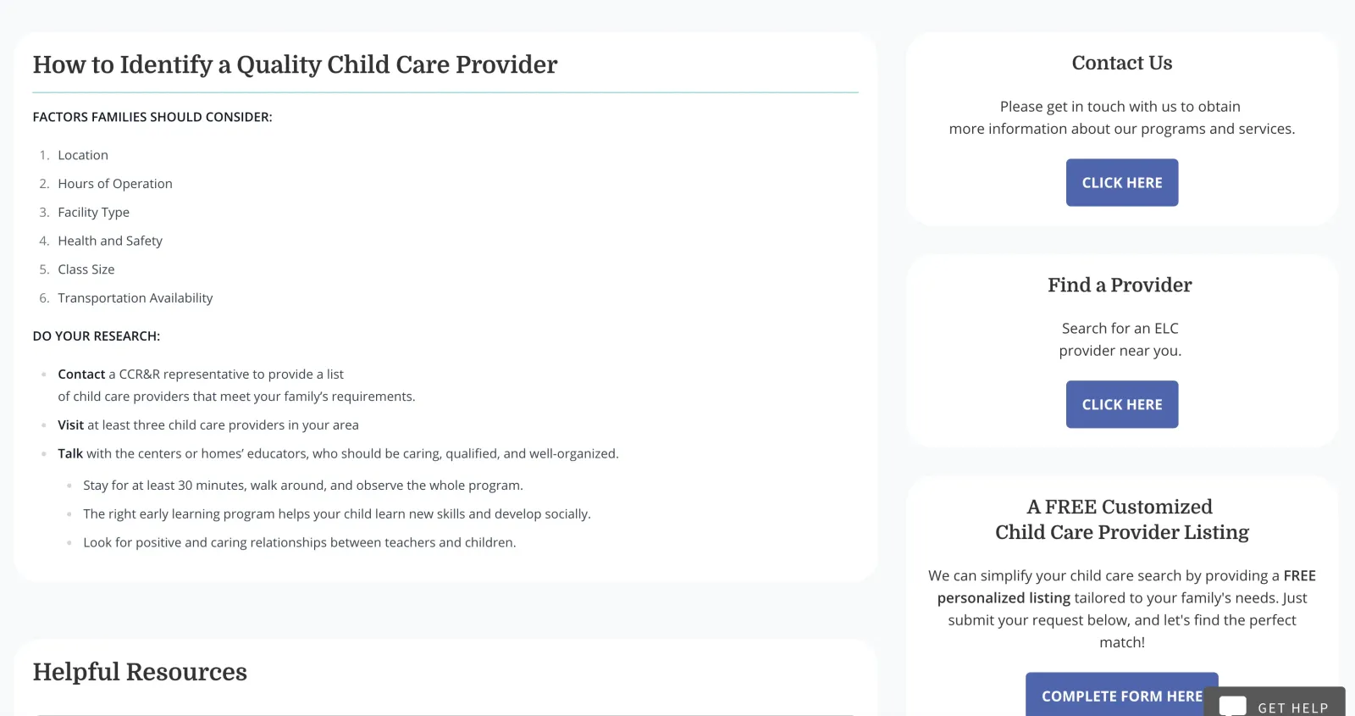The height and width of the screenshot is (716, 1355).
Task: Select the Find a Provider heading
Action: (x=1120, y=285)
